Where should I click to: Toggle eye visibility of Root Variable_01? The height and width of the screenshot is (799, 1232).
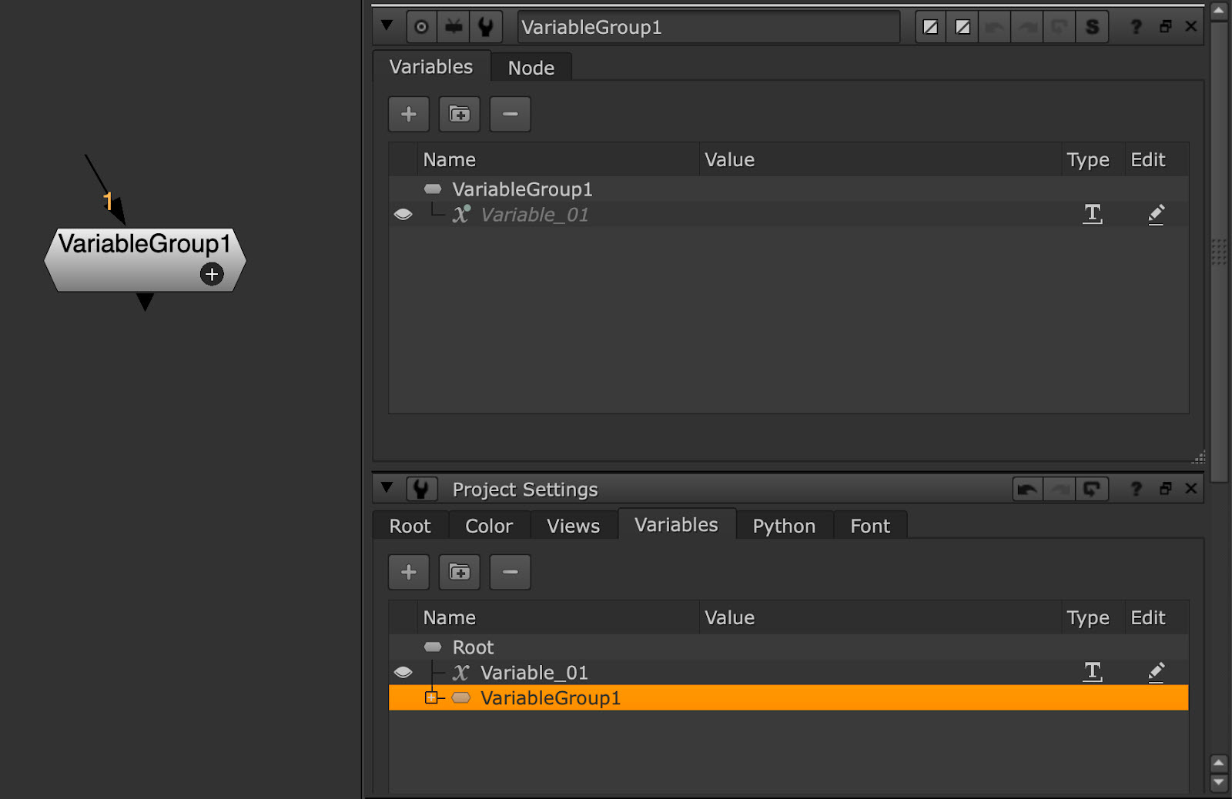(403, 673)
